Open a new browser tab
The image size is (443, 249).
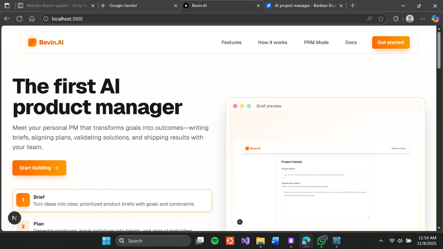pyautogui.click(x=352, y=6)
